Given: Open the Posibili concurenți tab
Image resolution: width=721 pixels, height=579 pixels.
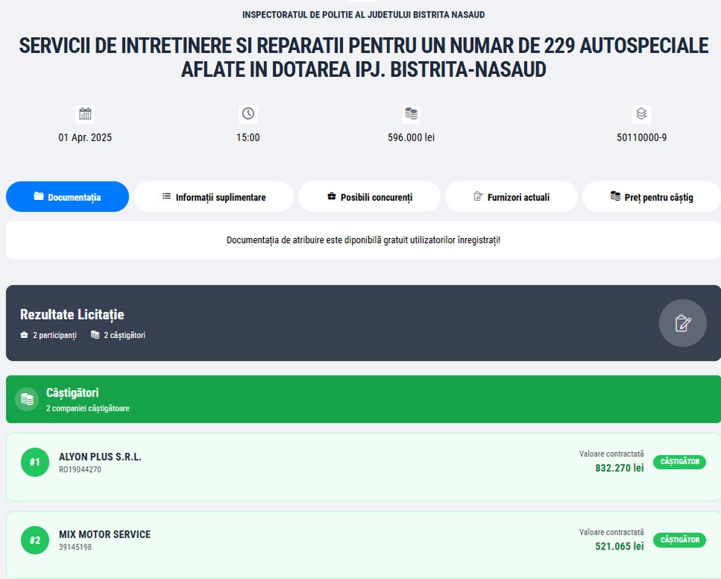Looking at the screenshot, I should (369, 197).
